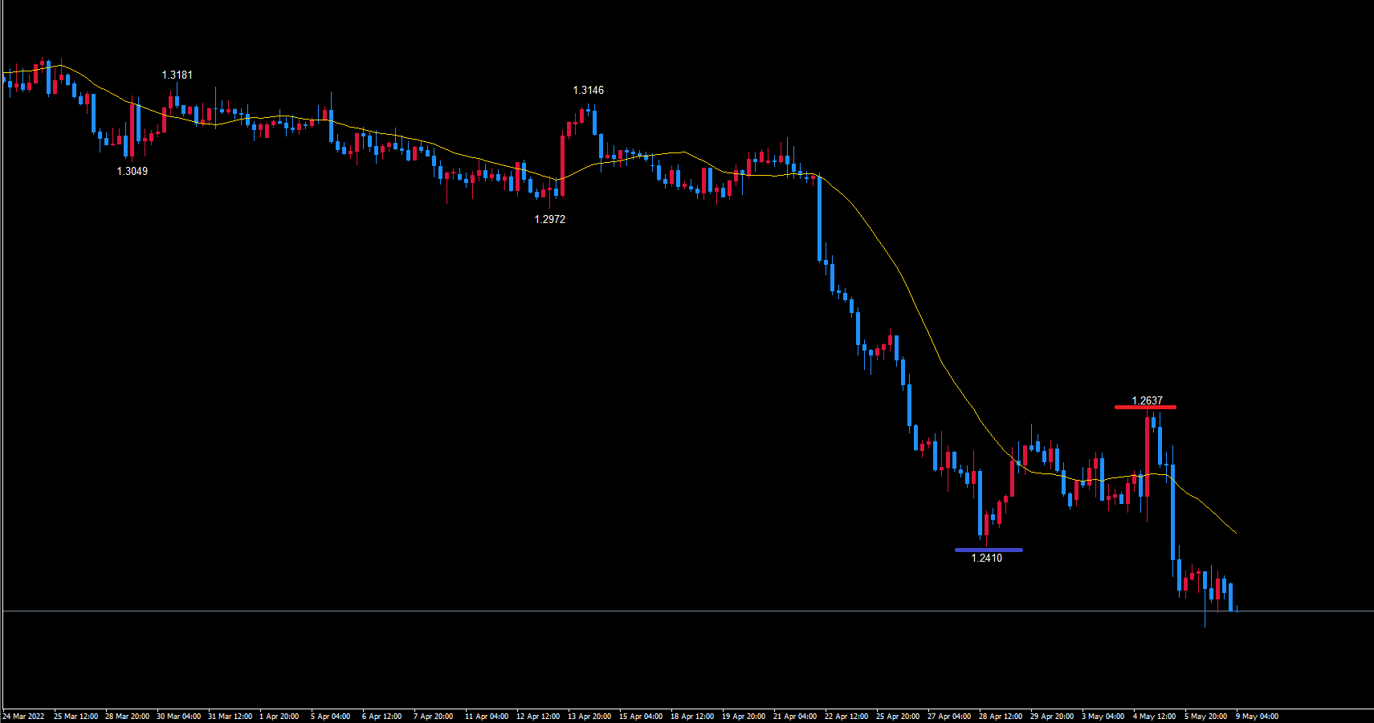Select the 28 Apr 12:00 time label
Screen dimensions: 1374x723
pyautogui.click(x=1000, y=716)
